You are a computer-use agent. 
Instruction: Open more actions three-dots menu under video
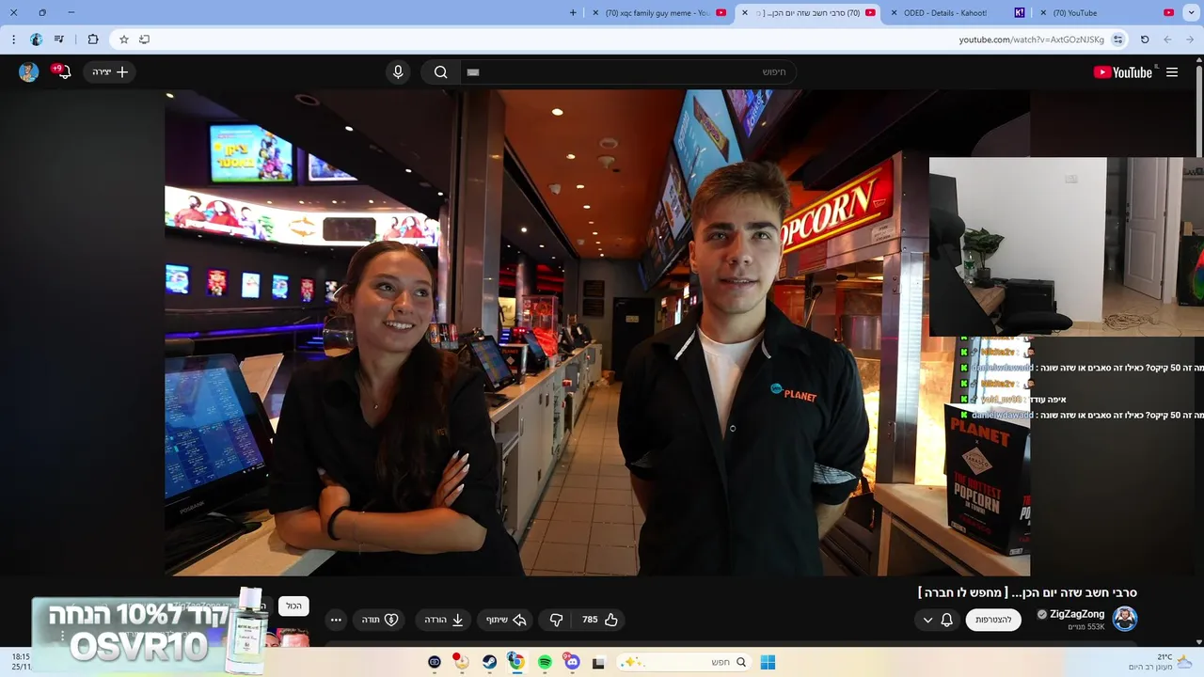[x=336, y=620]
